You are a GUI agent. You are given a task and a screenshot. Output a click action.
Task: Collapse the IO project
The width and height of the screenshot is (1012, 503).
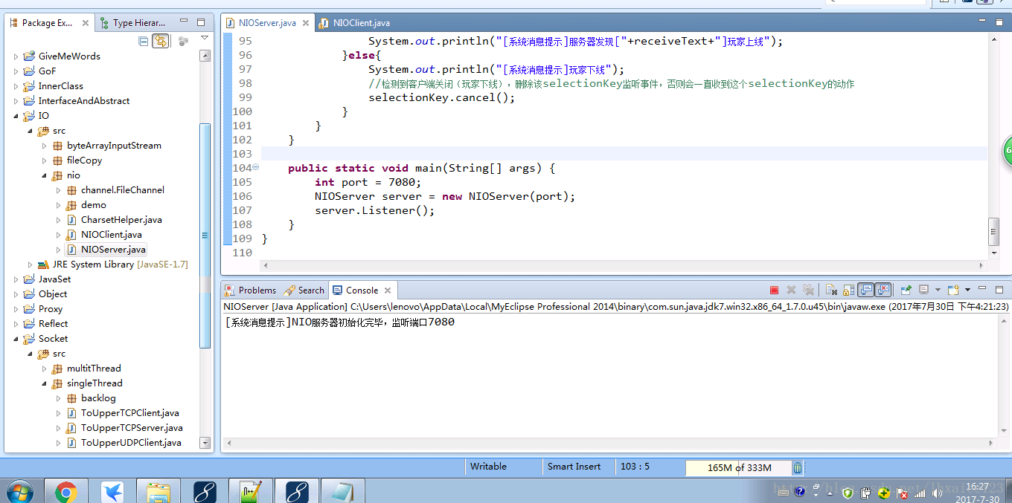tap(16, 116)
